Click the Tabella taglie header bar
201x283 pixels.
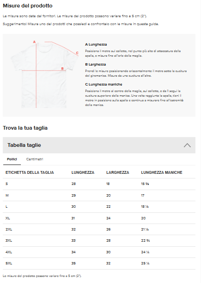[99, 145]
